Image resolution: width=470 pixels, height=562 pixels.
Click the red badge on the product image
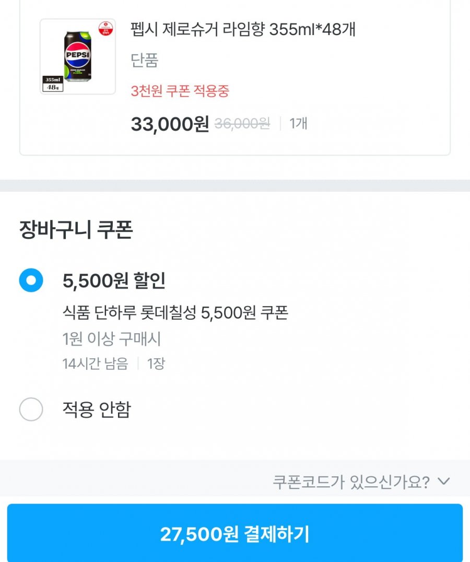click(106, 28)
